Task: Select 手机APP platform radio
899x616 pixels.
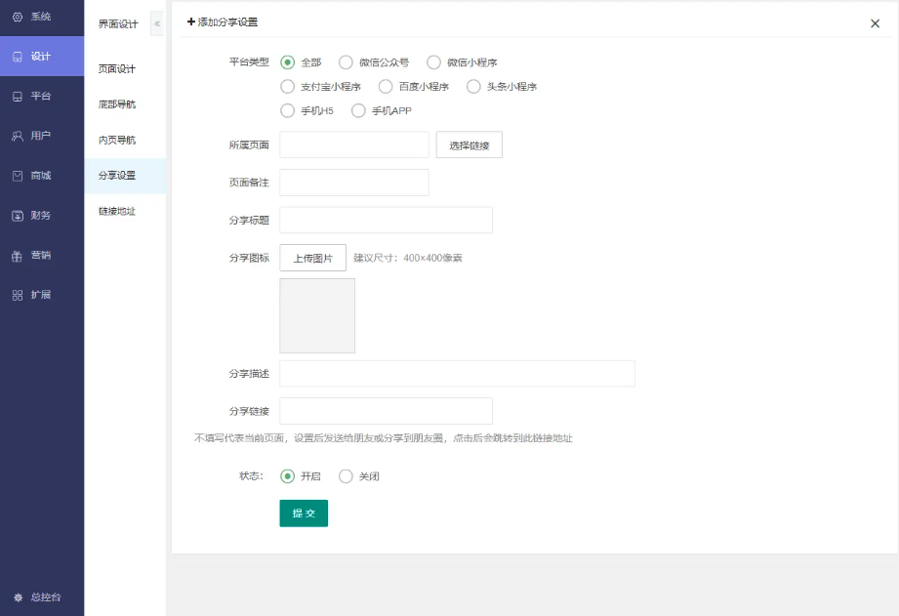Action: [x=358, y=110]
